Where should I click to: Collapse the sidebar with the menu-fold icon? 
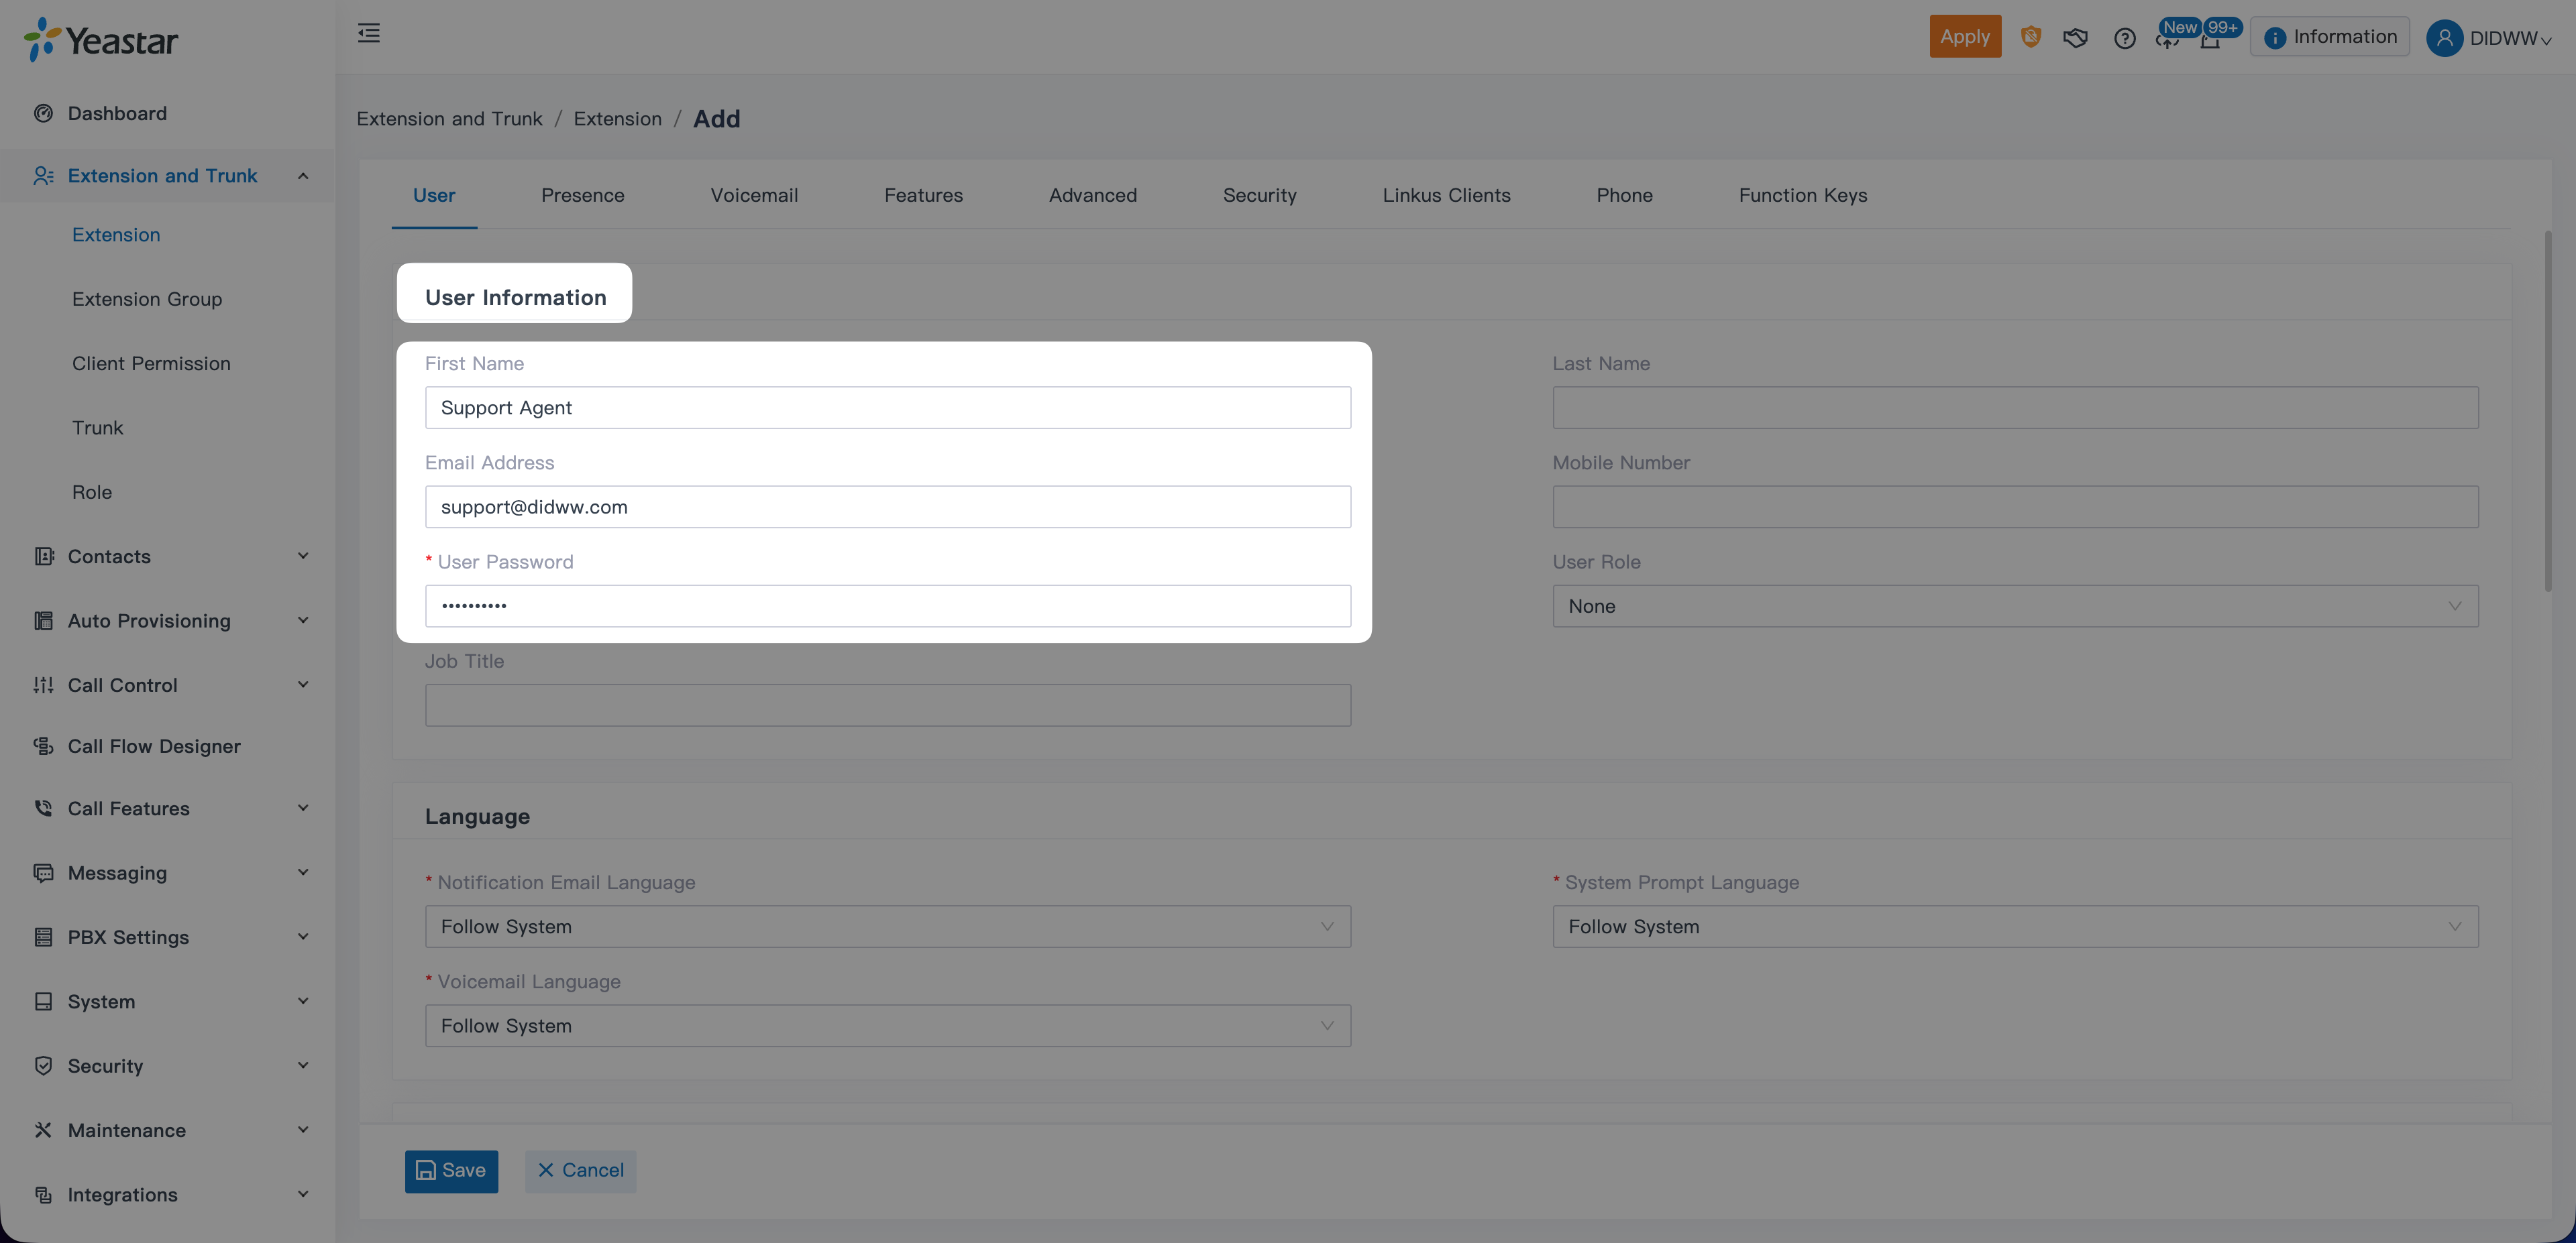coord(369,34)
